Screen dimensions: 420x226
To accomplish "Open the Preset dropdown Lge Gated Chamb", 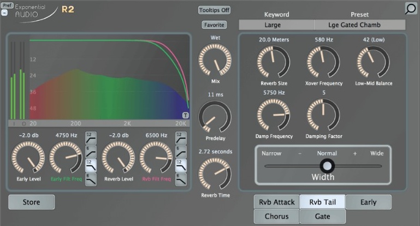I will 360,25.
